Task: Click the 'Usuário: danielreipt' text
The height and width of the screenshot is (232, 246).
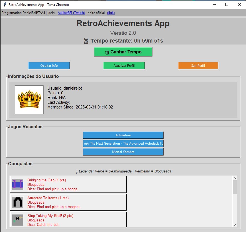Action: click(65, 88)
